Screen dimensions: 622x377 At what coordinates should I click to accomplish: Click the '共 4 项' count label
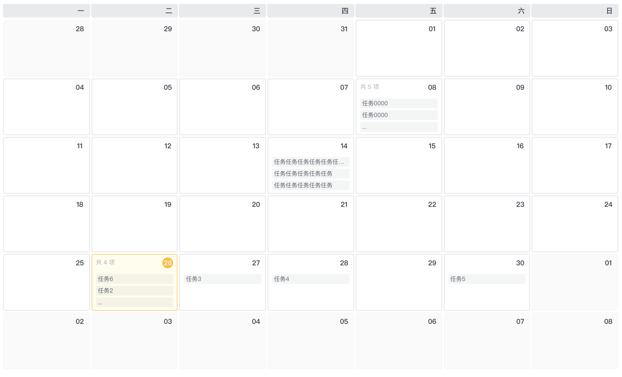pyautogui.click(x=105, y=262)
